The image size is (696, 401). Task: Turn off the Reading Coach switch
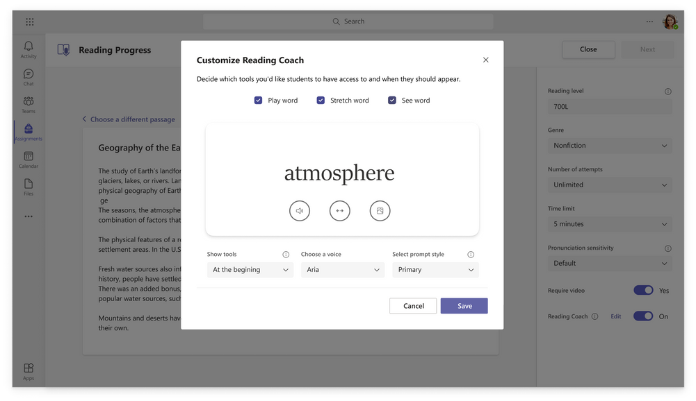coord(643,316)
